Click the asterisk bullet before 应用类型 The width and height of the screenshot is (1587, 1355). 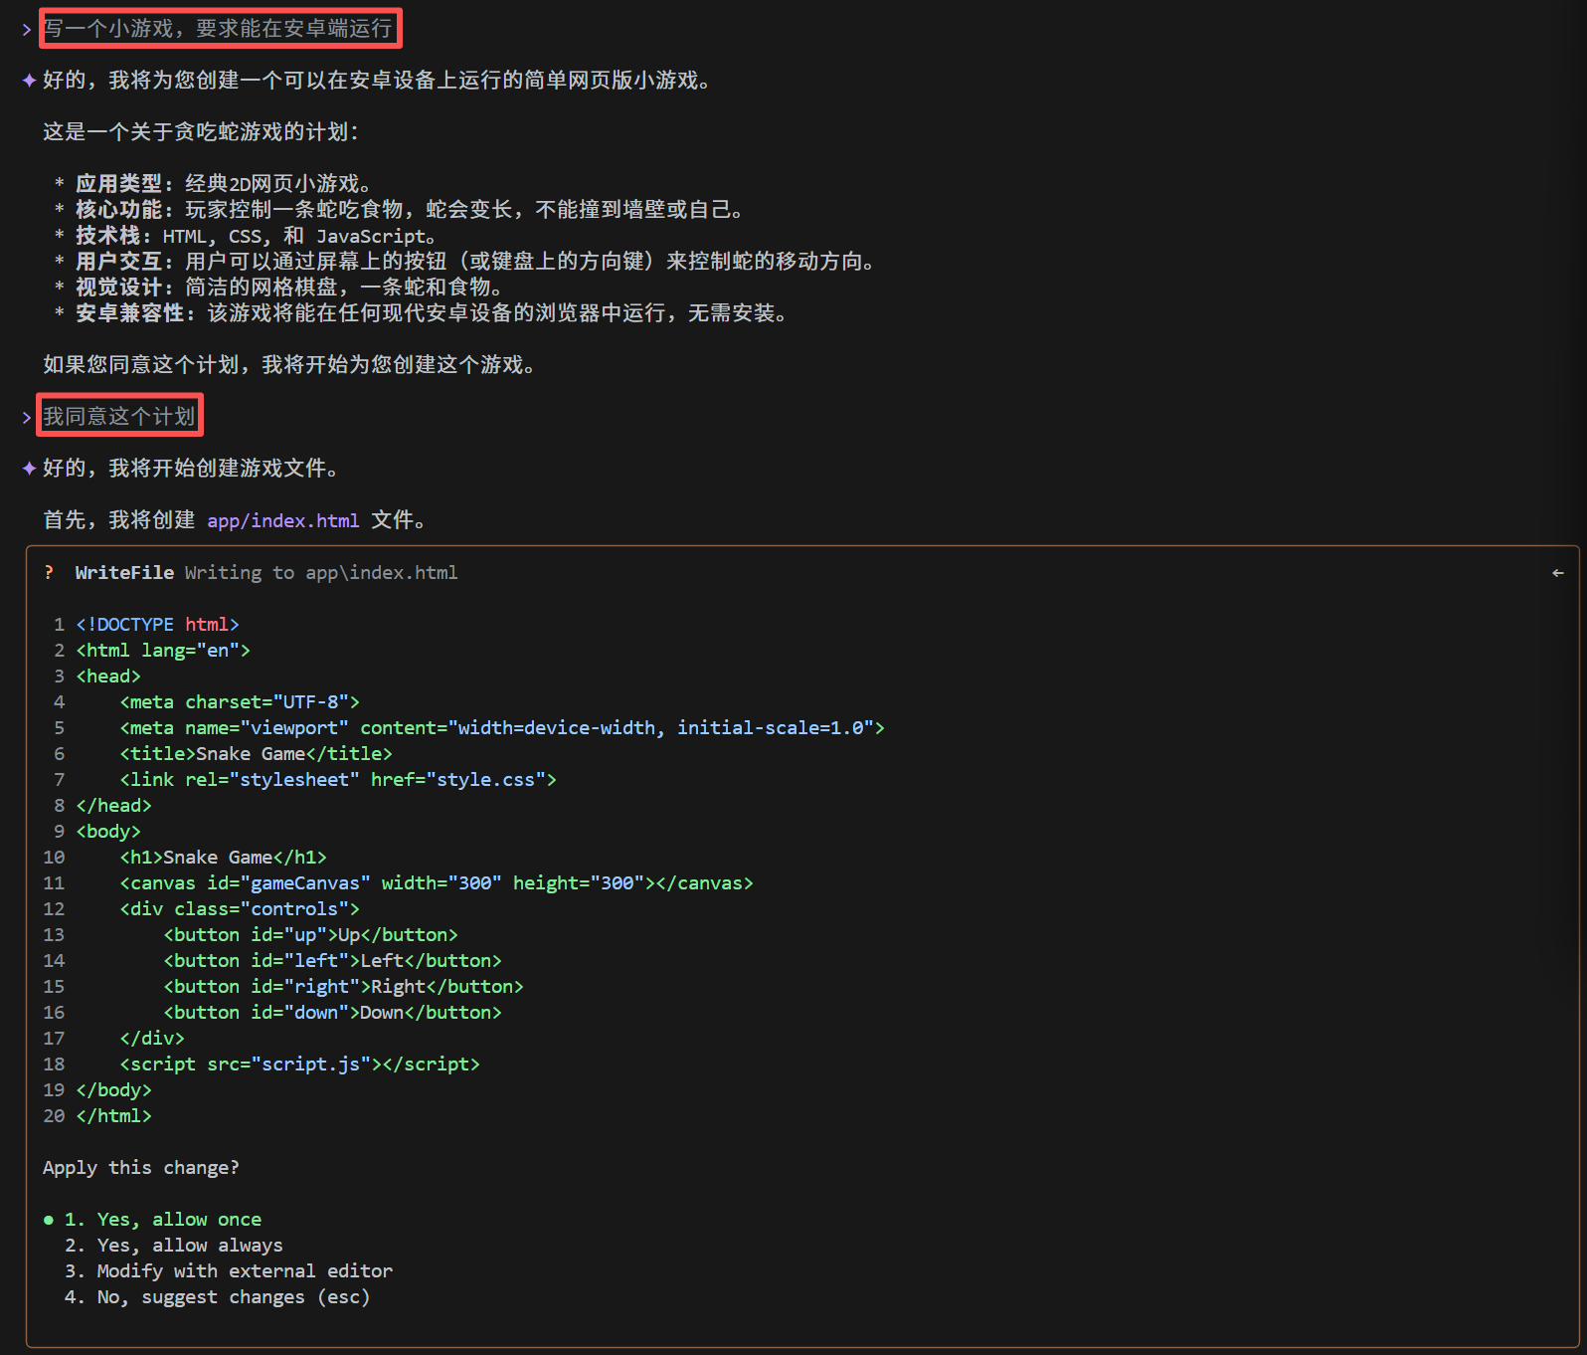pos(60,184)
